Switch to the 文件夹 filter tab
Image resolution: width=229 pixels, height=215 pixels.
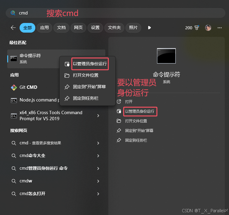click(x=114, y=27)
